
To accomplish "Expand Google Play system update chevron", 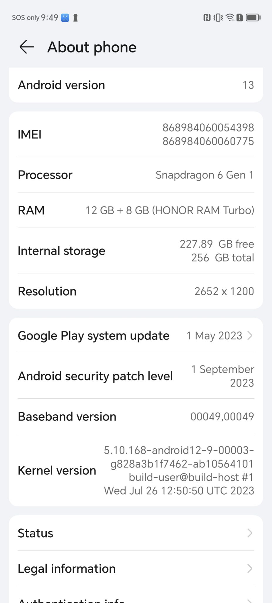I will (250, 335).
